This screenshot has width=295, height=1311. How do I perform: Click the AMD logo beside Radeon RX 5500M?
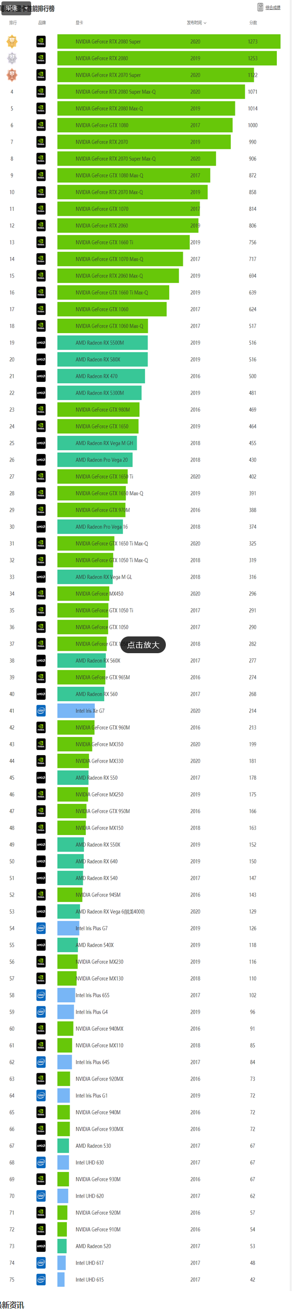click(41, 342)
